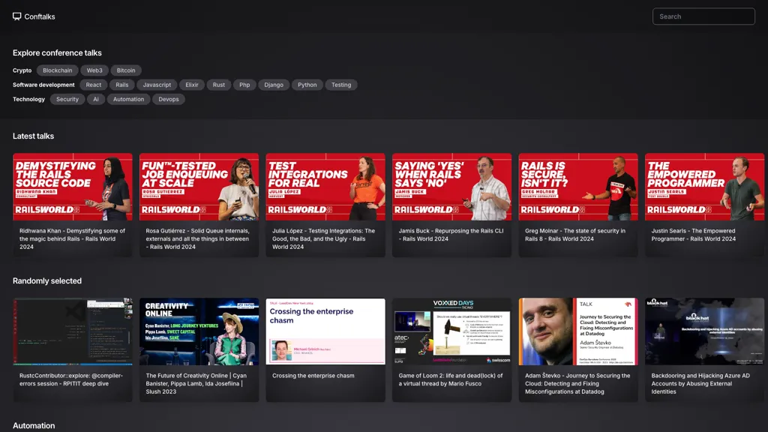The width and height of the screenshot is (768, 432).
Task: Click the Latest talks heading
Action: coord(33,136)
